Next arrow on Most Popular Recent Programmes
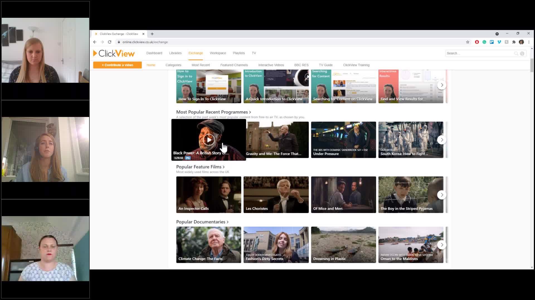The width and height of the screenshot is (535, 300). pyautogui.click(x=442, y=140)
